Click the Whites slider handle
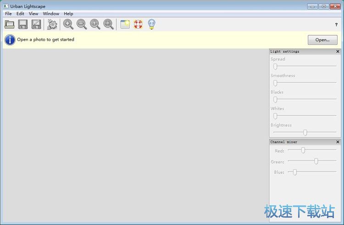Screen dimensions: 344x225 coord(275,116)
